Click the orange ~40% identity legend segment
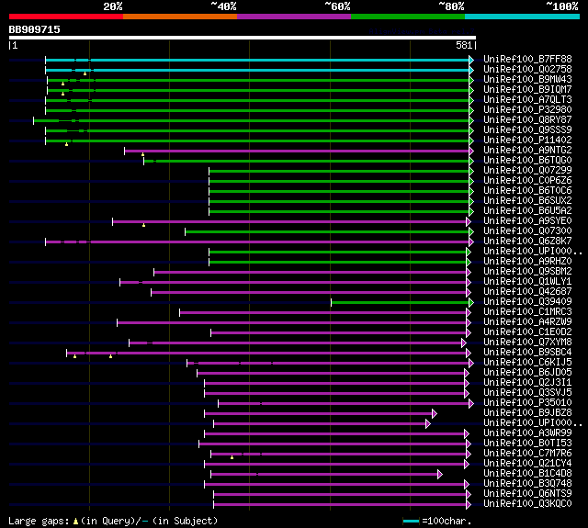The width and height of the screenshot is (588, 528). tap(180, 17)
